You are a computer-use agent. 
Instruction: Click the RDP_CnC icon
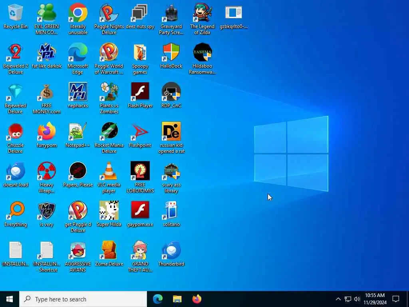[171, 92]
